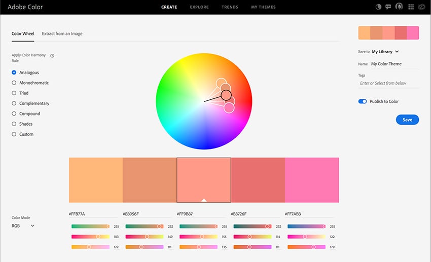Click the #E8726F hex value field
Screen dimensions: 431x262
(x=255, y=214)
